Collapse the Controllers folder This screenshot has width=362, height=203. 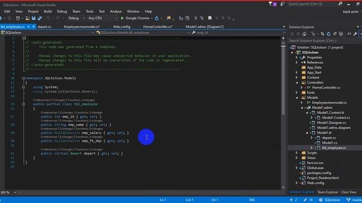[x=297, y=83]
